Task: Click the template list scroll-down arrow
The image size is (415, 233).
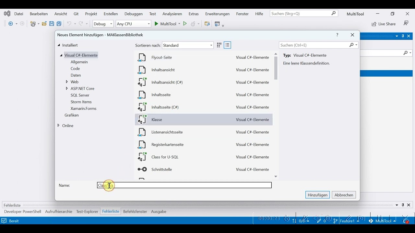Action: pos(276,177)
